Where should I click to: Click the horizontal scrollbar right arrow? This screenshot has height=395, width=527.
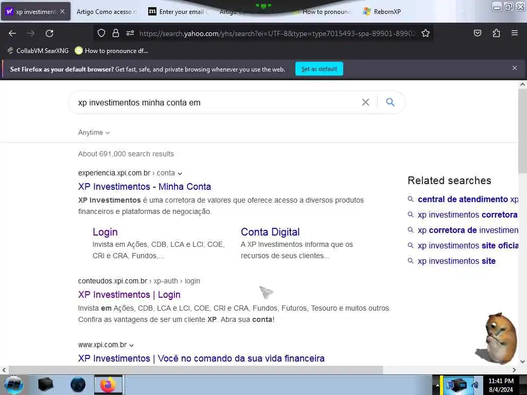coord(514,370)
